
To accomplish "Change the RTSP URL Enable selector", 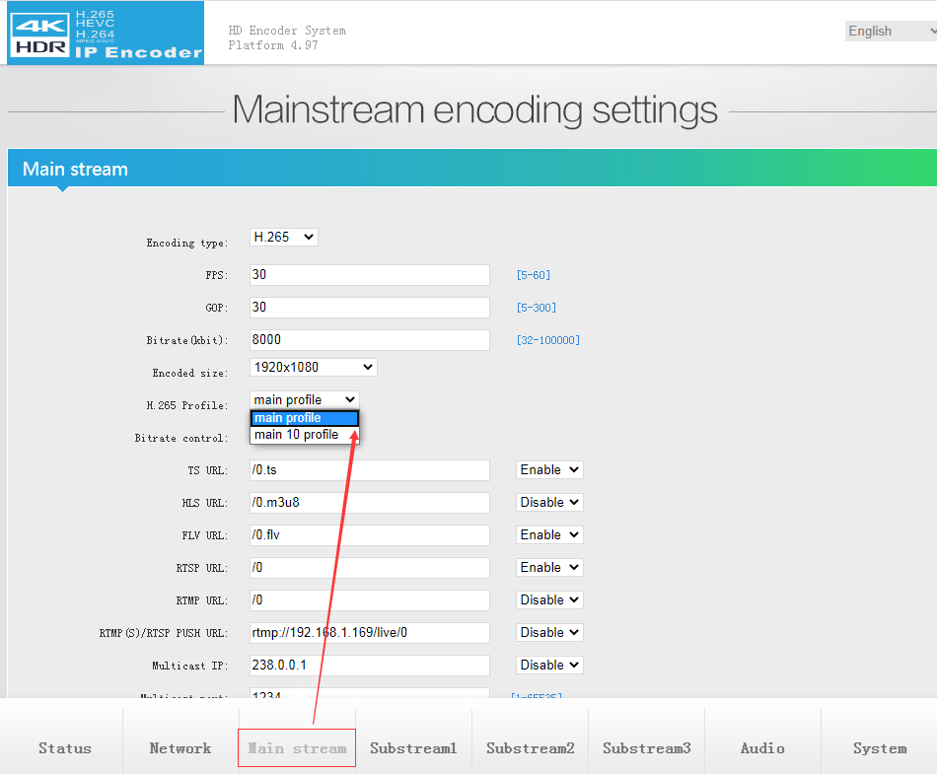I will tap(549, 568).
